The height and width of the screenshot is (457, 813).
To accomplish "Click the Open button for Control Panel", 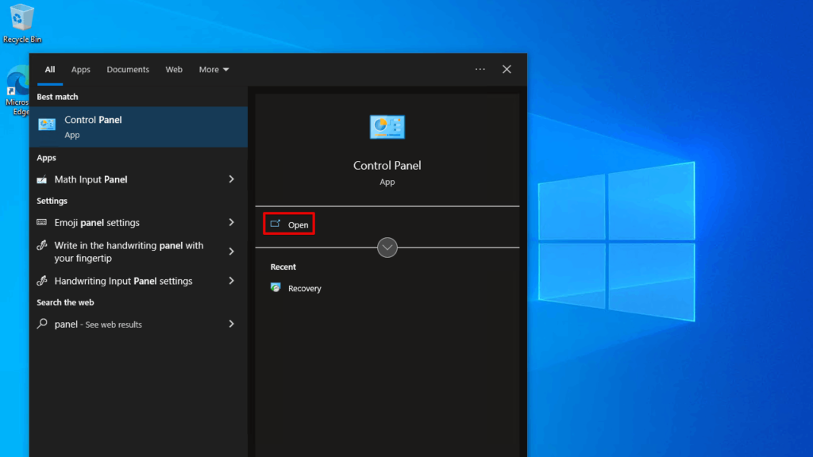I will click(x=288, y=223).
